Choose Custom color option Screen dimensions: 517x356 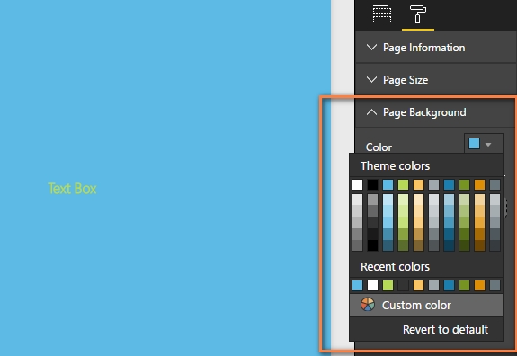tap(426, 306)
